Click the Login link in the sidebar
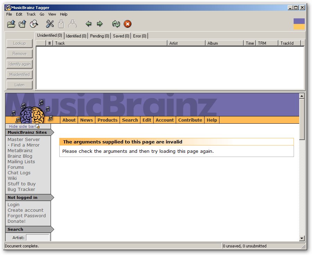This screenshot has height=255, width=312. pyautogui.click(x=14, y=204)
